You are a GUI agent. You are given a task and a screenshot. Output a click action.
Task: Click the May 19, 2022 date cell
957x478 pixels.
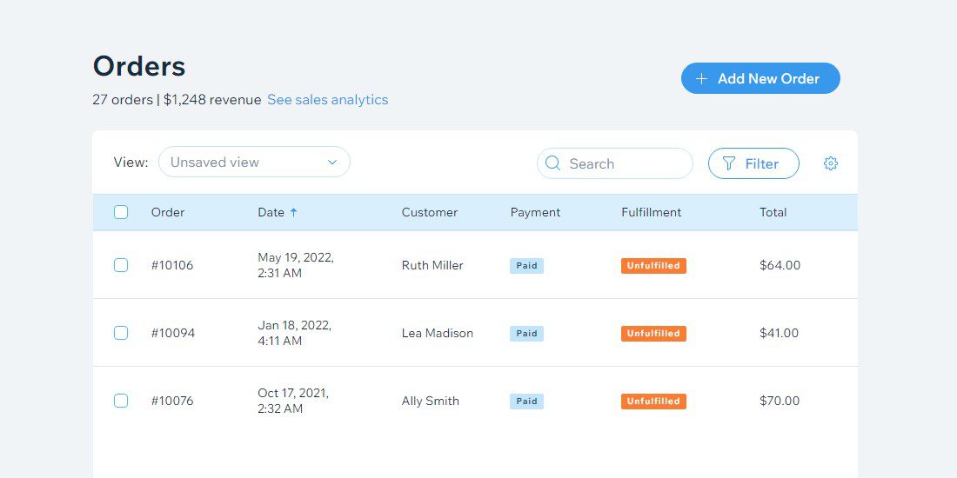[x=296, y=265]
